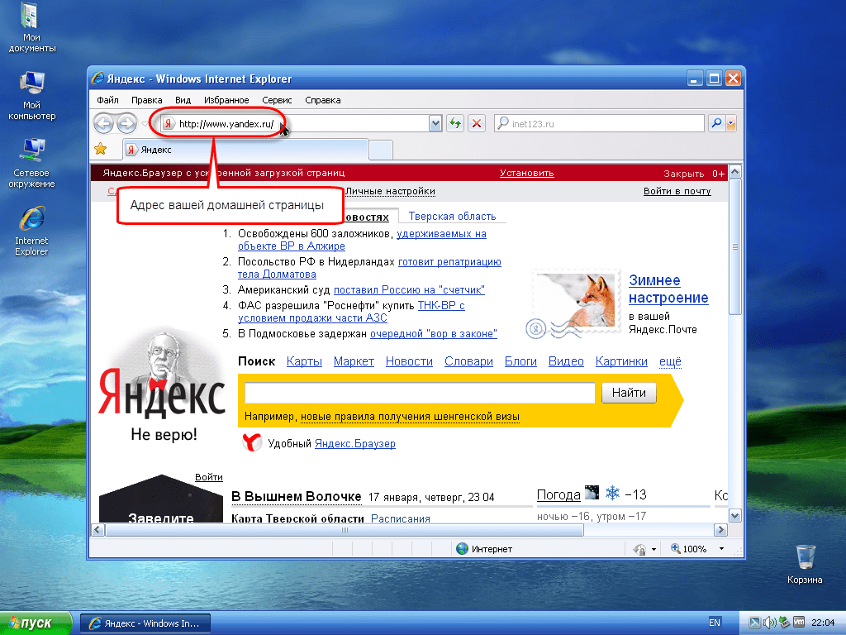
Task: Open address bar history dropdown arrow
Action: click(x=435, y=123)
